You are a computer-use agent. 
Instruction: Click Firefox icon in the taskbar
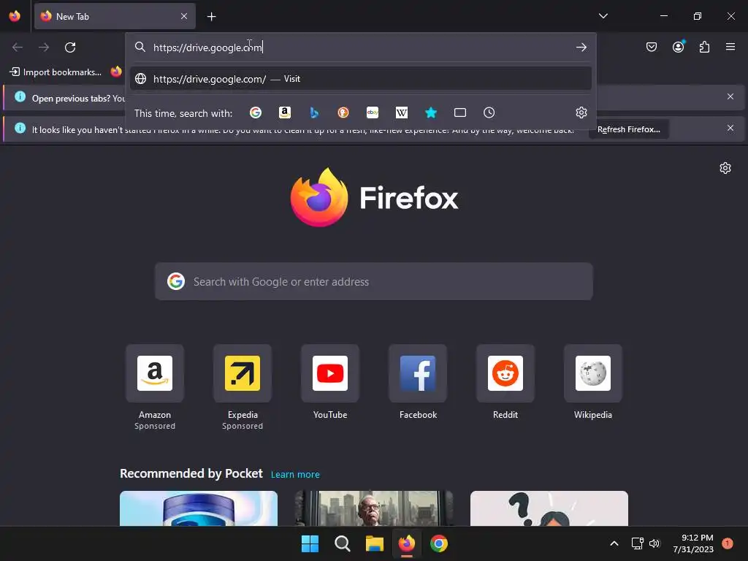406,543
